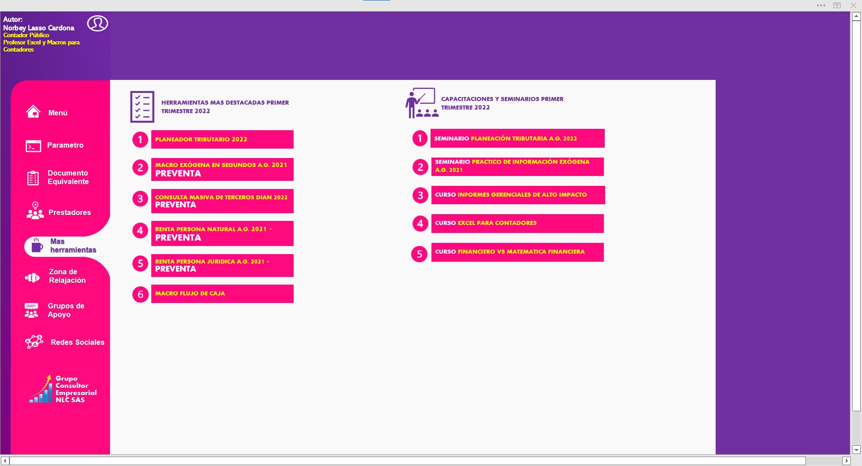Click number 4 circle beside Renta Persona Natural

[x=140, y=231]
